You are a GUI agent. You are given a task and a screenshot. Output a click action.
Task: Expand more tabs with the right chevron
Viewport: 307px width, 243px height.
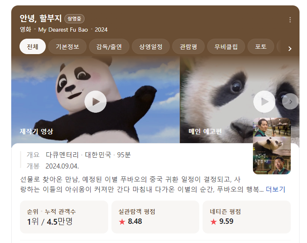point(290,49)
